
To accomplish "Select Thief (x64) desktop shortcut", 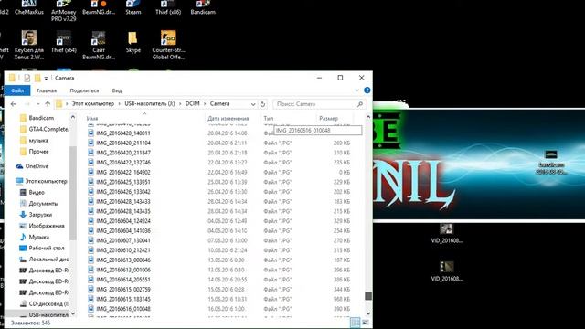I will 64,42.
